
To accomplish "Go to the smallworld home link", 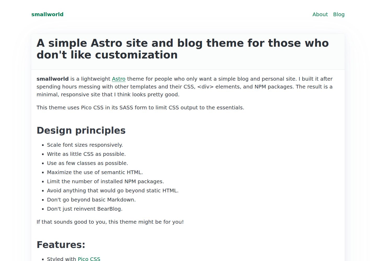I will click(x=47, y=14).
